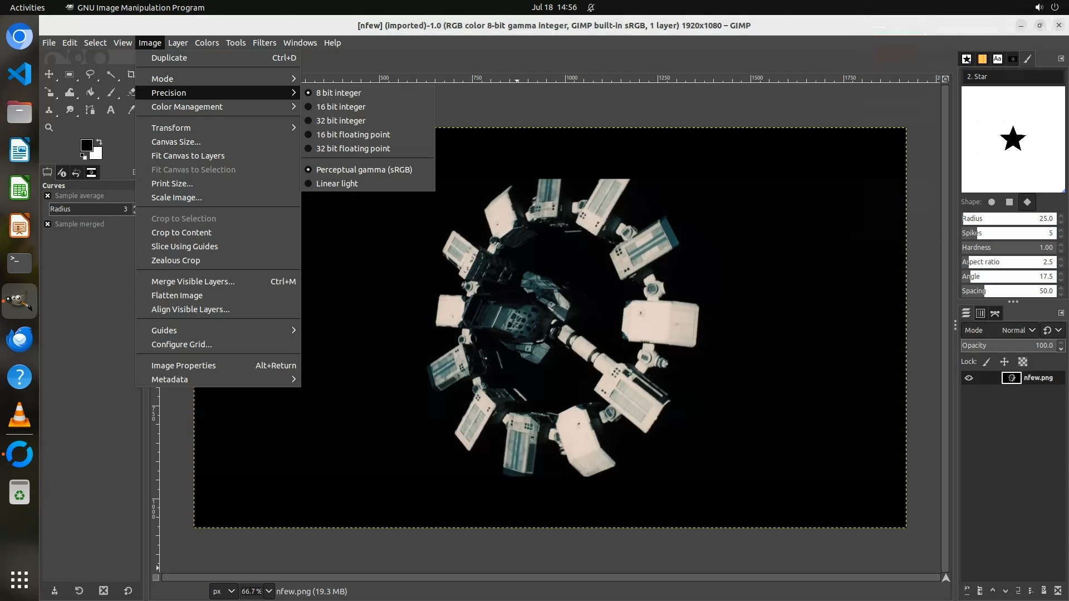The image size is (1069, 601).
Task: Click Flatten Image menu entry
Action: [x=177, y=295]
